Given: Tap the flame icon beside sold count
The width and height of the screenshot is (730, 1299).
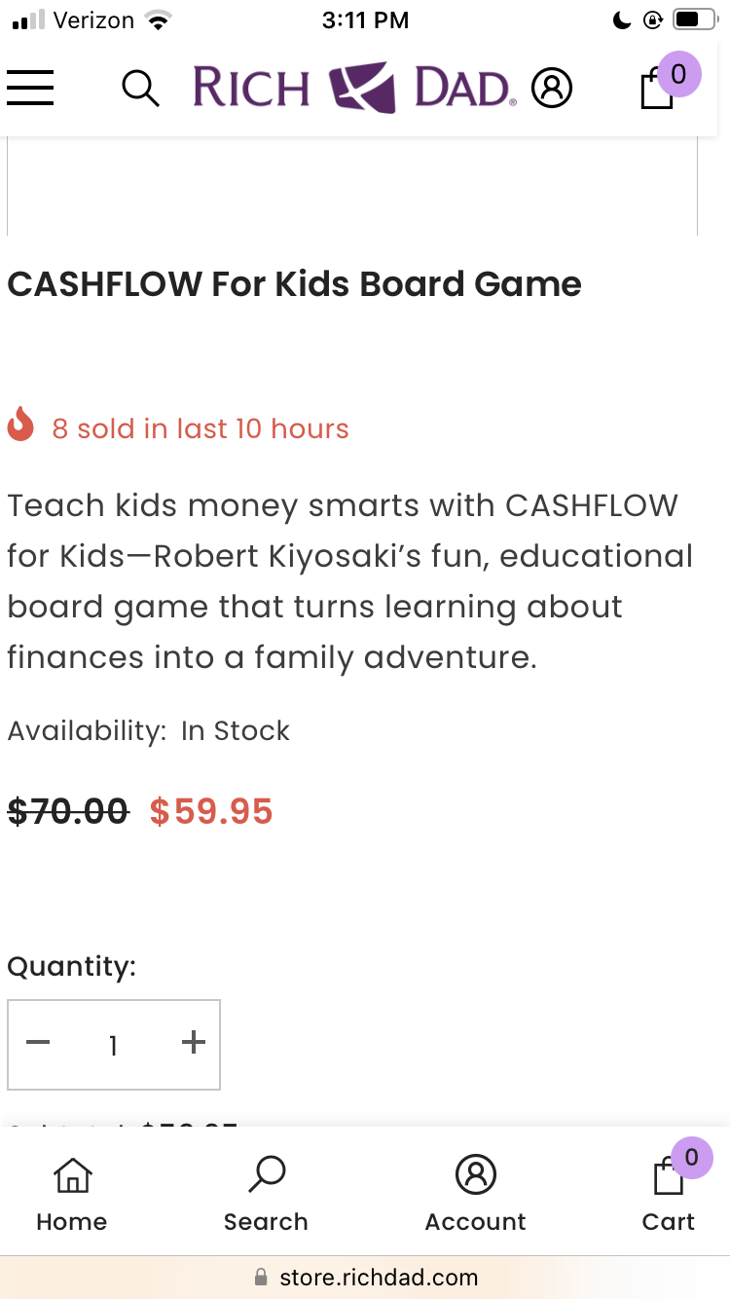Looking at the screenshot, I should [20, 426].
